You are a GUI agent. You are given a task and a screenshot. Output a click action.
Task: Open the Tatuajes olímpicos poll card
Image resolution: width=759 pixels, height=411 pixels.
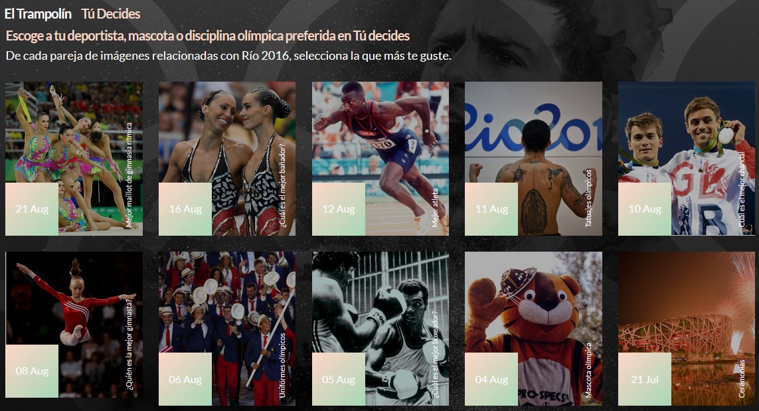tap(533, 159)
